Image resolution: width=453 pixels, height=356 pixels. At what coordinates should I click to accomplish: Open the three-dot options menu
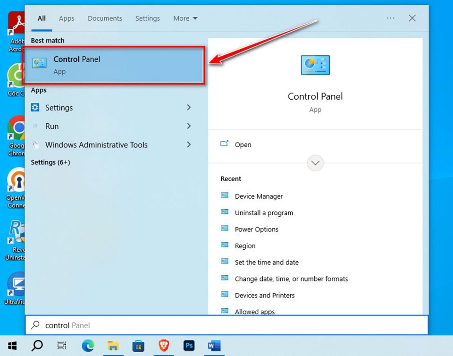(x=390, y=18)
